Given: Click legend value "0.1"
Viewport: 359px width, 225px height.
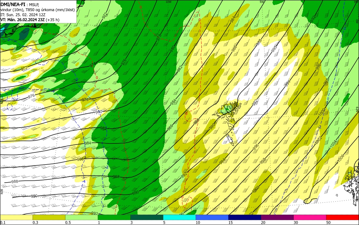Looking at the screenshot, I should tap(3, 222).
